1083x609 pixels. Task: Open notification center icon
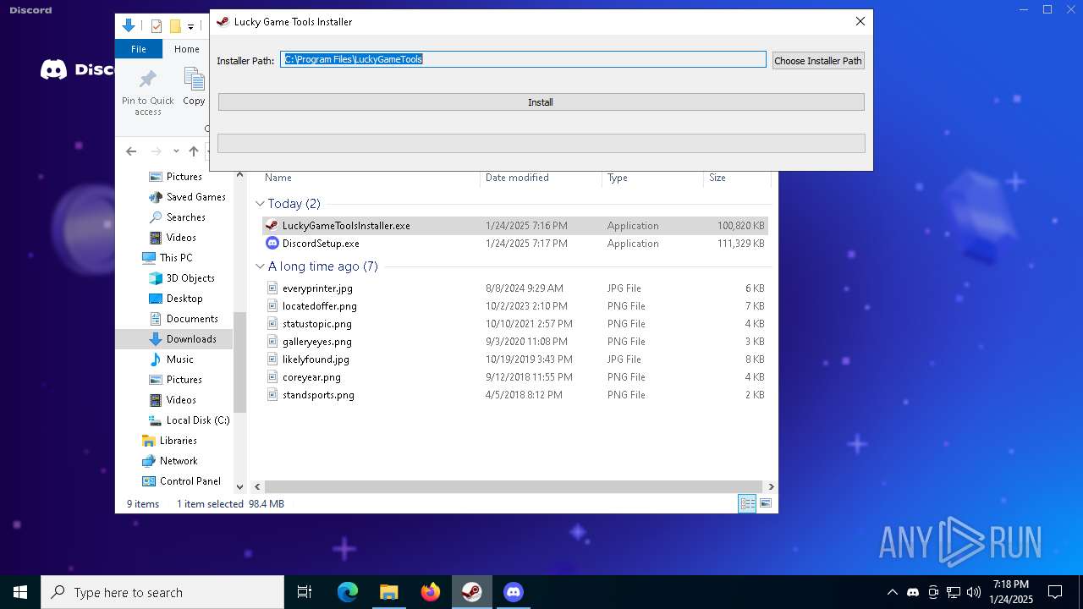(x=1055, y=592)
